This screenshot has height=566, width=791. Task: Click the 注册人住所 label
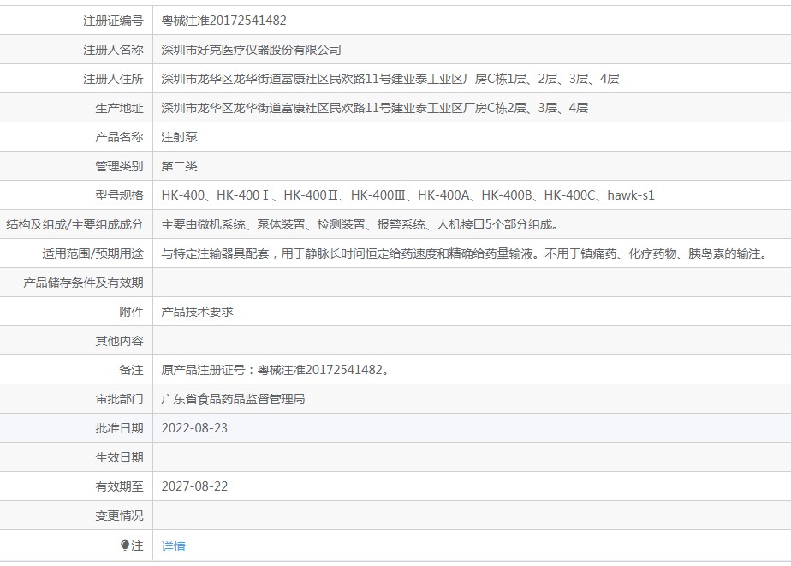(113, 79)
